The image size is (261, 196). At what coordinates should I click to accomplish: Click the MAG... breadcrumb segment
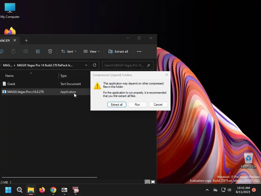7,65
